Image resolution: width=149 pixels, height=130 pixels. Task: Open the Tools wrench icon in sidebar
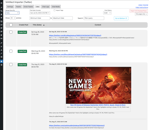click(2, 53)
